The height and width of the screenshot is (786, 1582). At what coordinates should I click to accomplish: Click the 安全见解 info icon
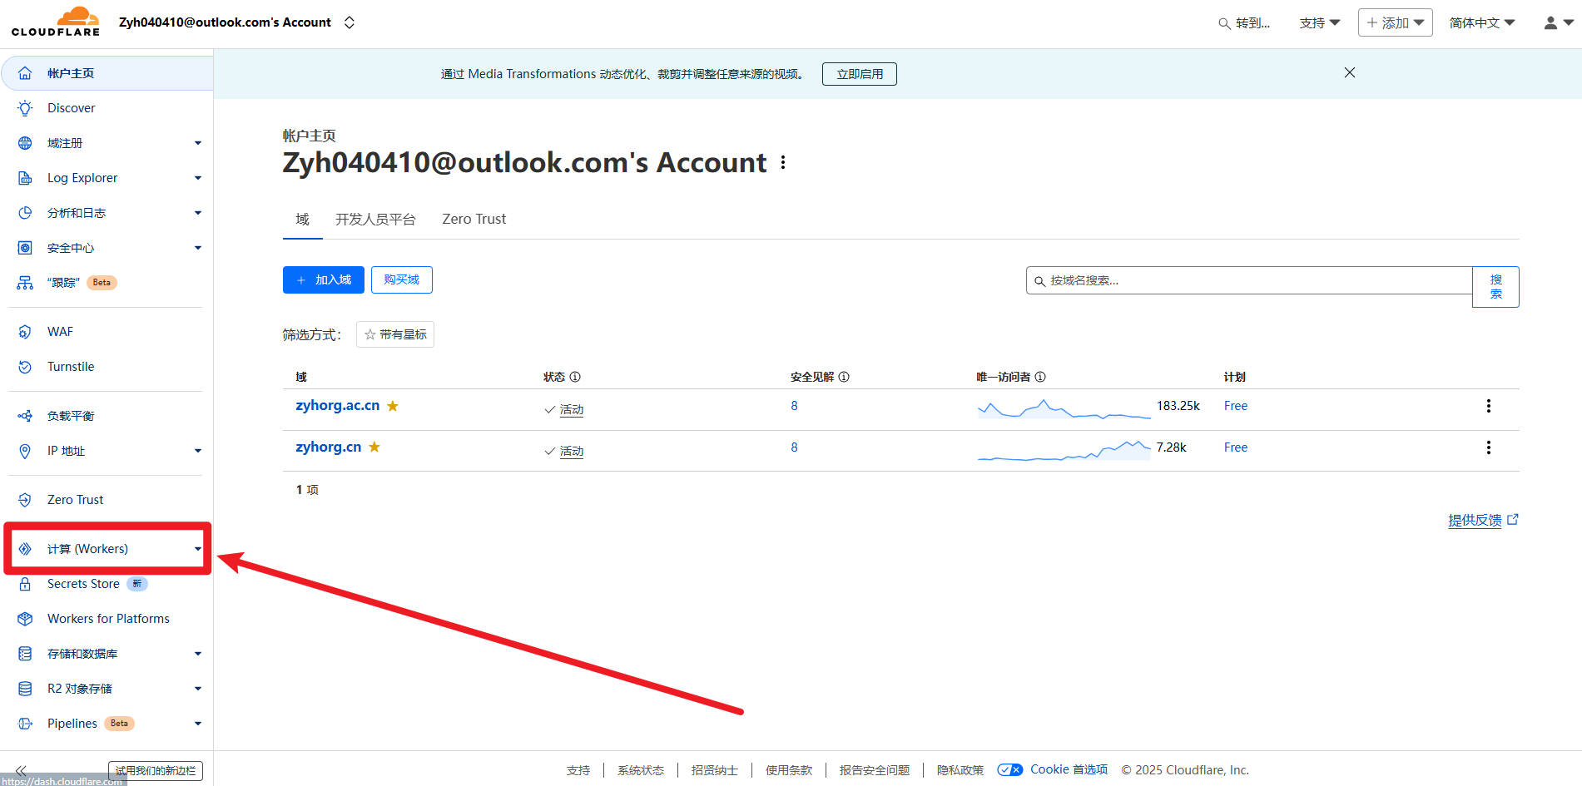point(844,377)
